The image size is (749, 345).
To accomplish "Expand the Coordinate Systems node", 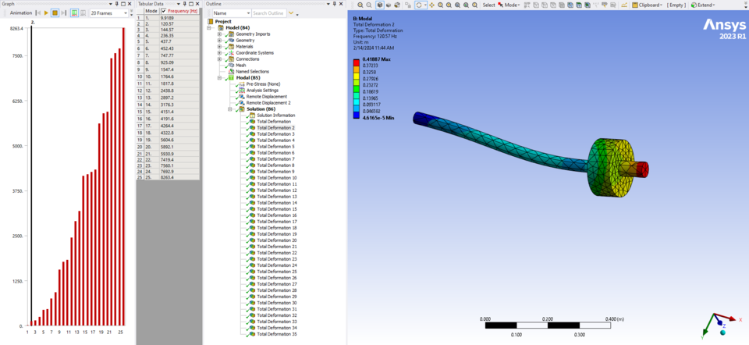I will [x=220, y=52].
